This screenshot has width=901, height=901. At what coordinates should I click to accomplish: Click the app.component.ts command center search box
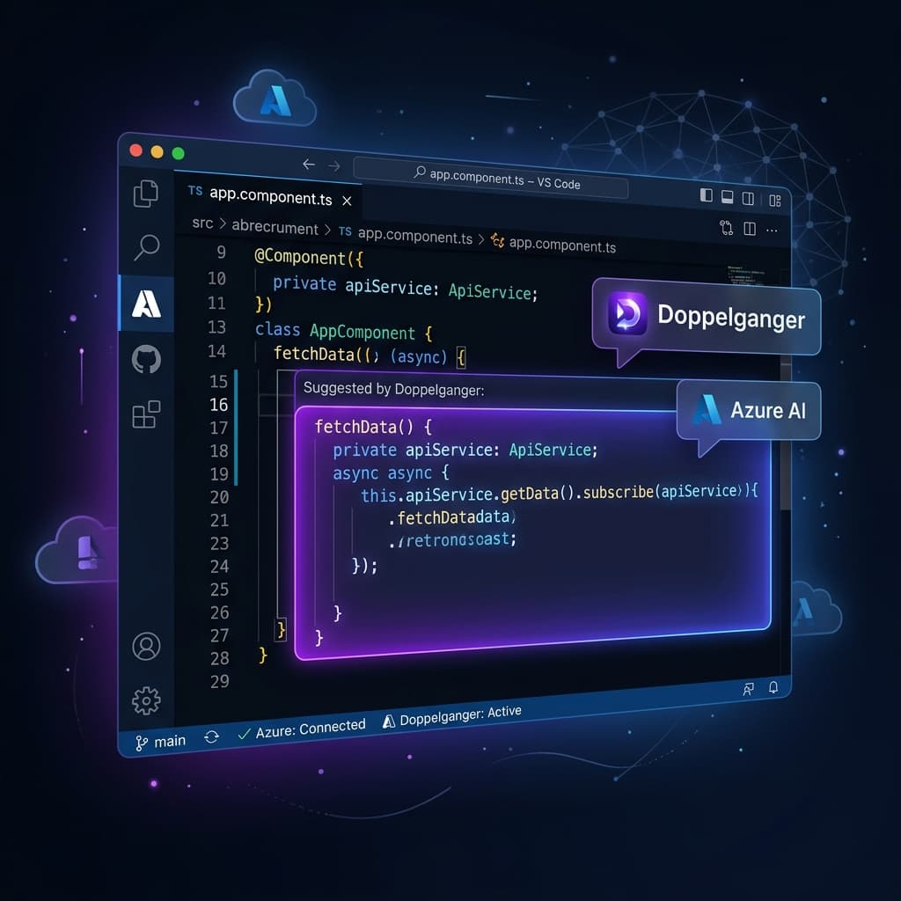(x=491, y=178)
